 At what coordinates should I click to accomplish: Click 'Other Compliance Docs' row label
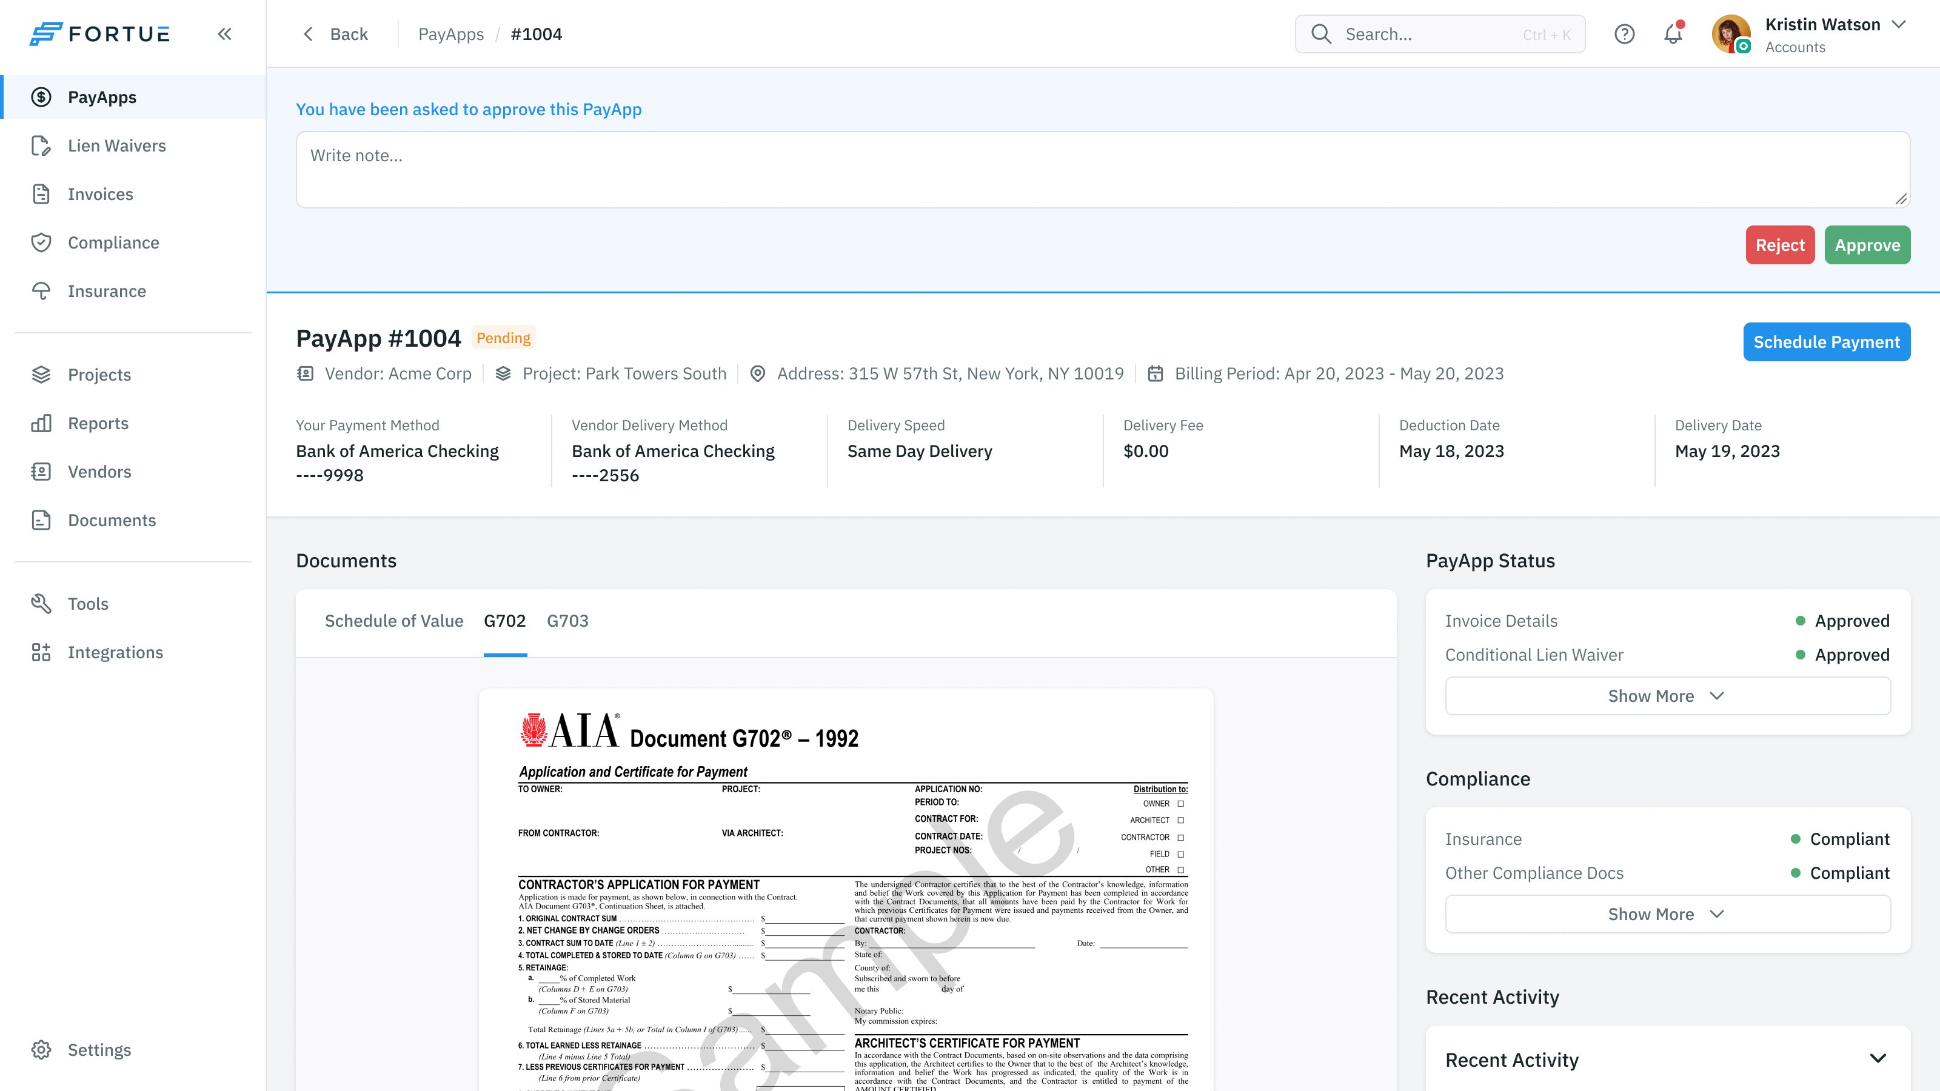pyautogui.click(x=1534, y=873)
